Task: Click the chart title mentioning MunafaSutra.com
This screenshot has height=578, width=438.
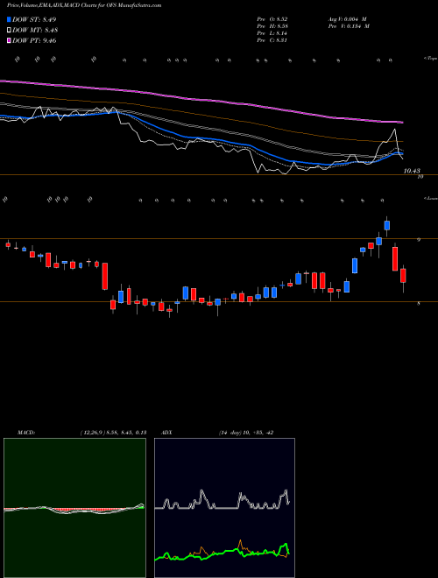Action: coord(84,5)
